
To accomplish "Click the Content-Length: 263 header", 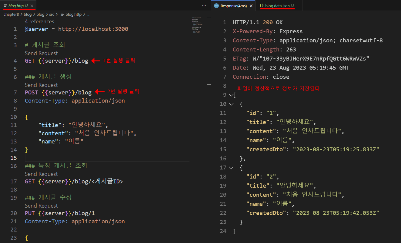I will coord(264,50).
